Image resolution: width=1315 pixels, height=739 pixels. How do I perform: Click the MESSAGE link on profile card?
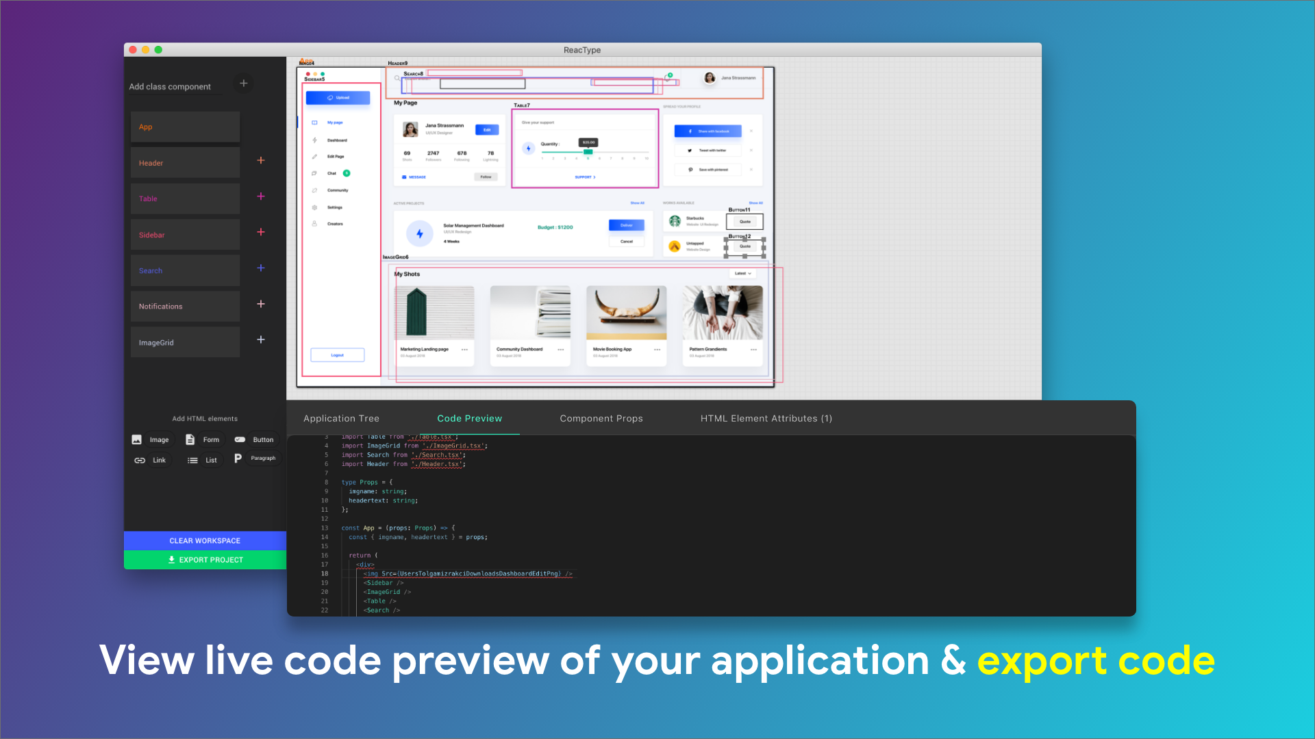(x=414, y=177)
